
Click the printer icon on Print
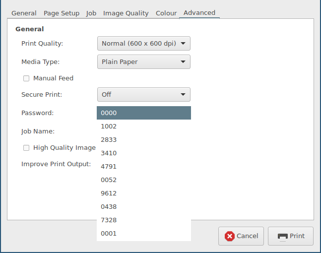(282, 237)
